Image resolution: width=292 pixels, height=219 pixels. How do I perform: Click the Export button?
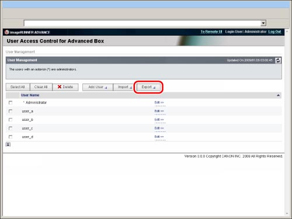coord(148,87)
